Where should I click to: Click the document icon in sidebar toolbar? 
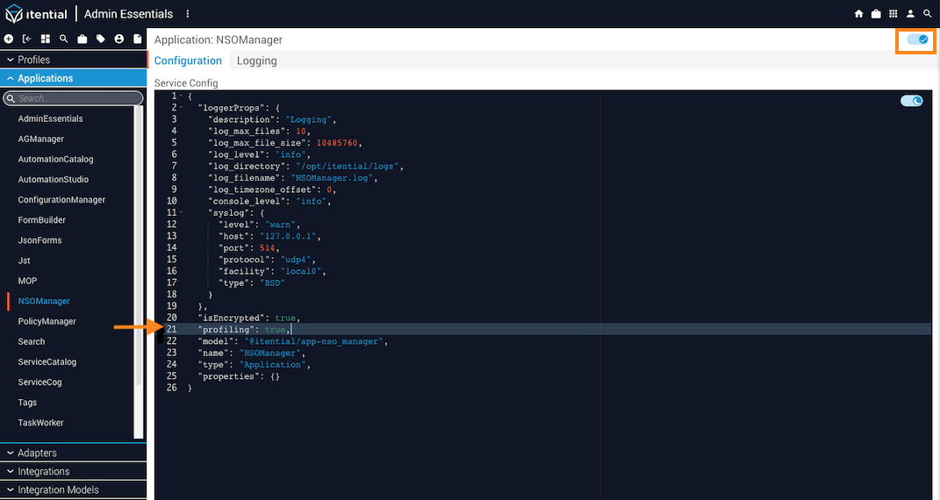point(138,39)
